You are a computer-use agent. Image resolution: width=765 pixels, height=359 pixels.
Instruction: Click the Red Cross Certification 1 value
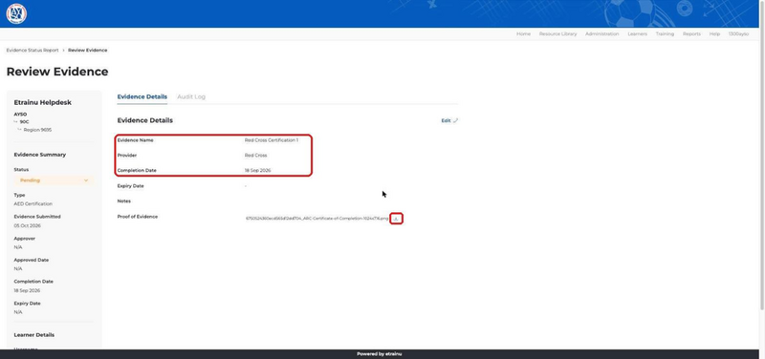pos(272,140)
